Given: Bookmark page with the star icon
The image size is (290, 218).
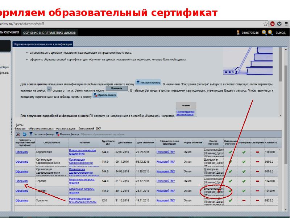Looking at the screenshot, I should [266, 24].
